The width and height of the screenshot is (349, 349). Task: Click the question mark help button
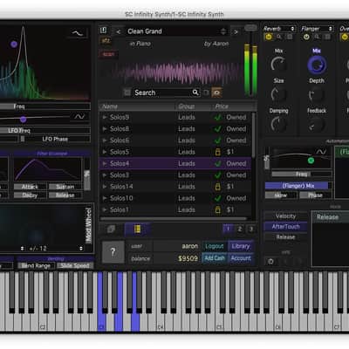click(x=113, y=252)
